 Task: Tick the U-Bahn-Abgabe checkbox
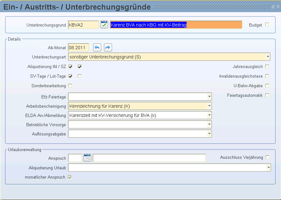[267, 86]
